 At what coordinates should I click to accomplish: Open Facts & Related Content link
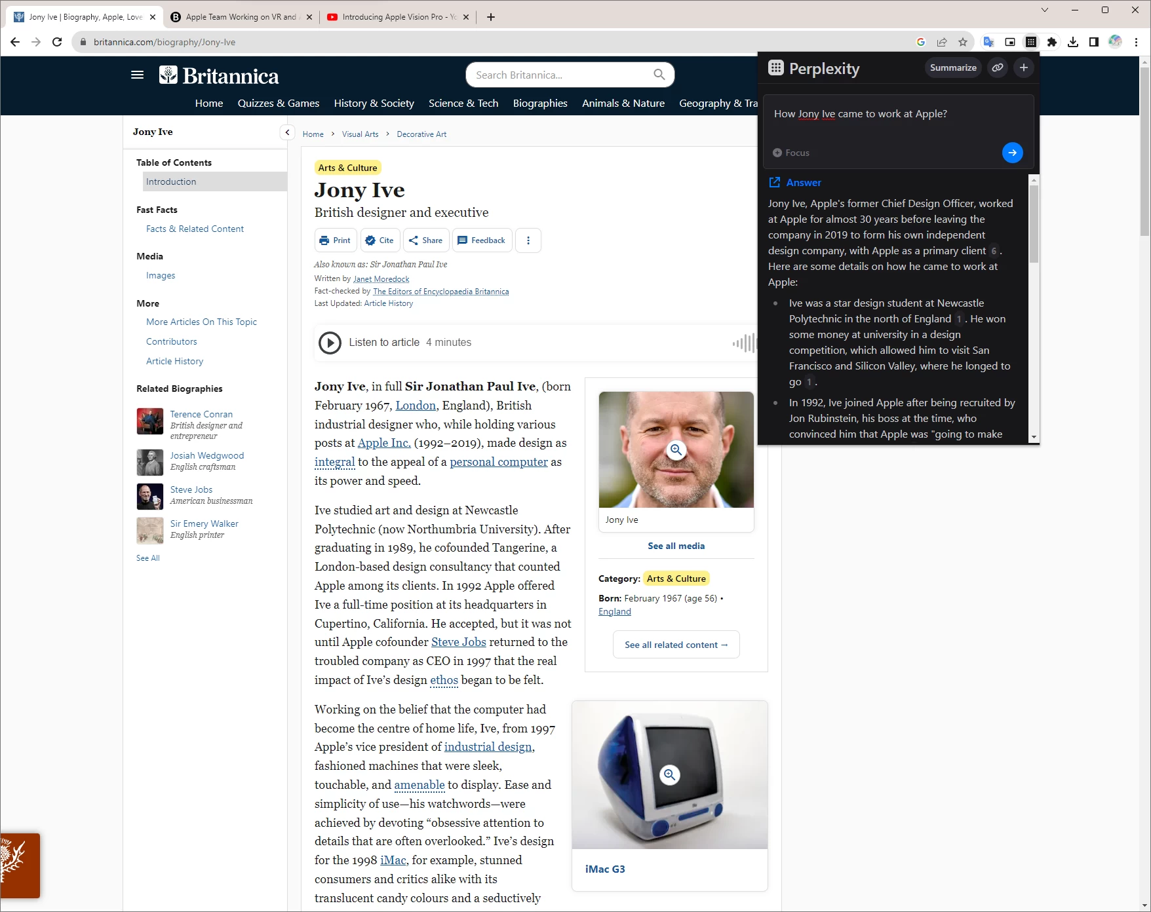[195, 229]
